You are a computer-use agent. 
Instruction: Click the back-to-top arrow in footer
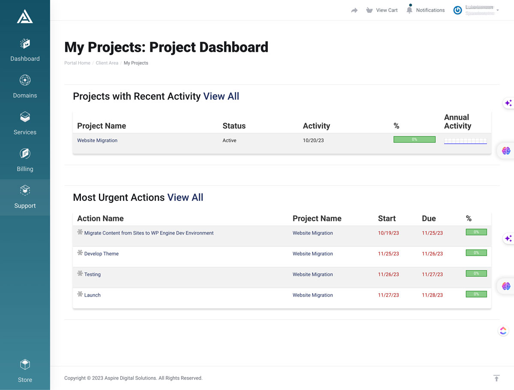pos(496,378)
